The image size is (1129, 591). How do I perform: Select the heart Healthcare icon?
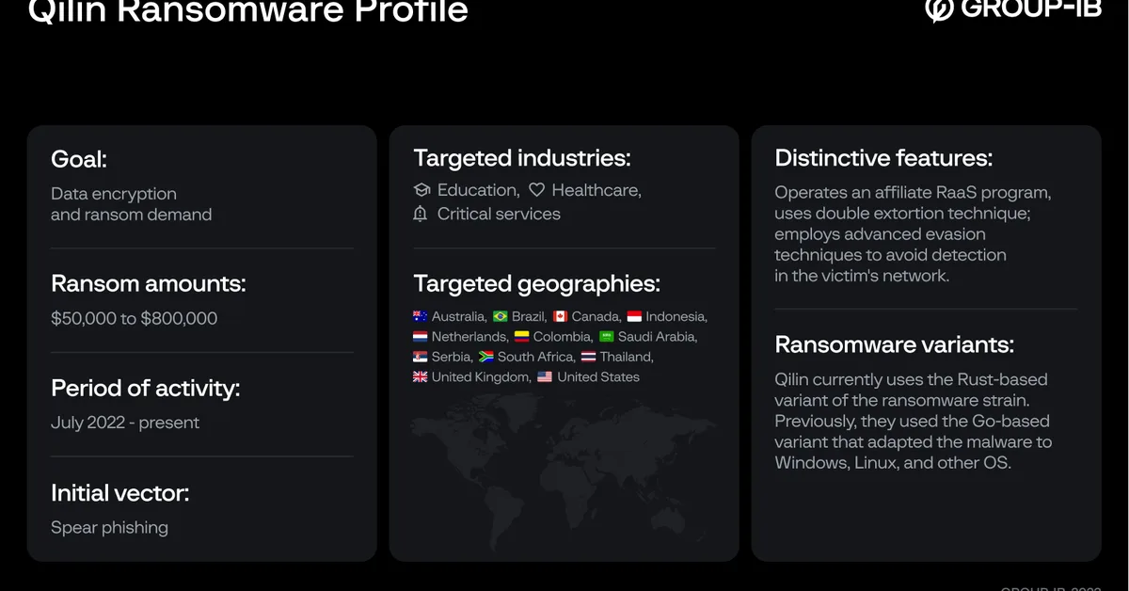536,189
